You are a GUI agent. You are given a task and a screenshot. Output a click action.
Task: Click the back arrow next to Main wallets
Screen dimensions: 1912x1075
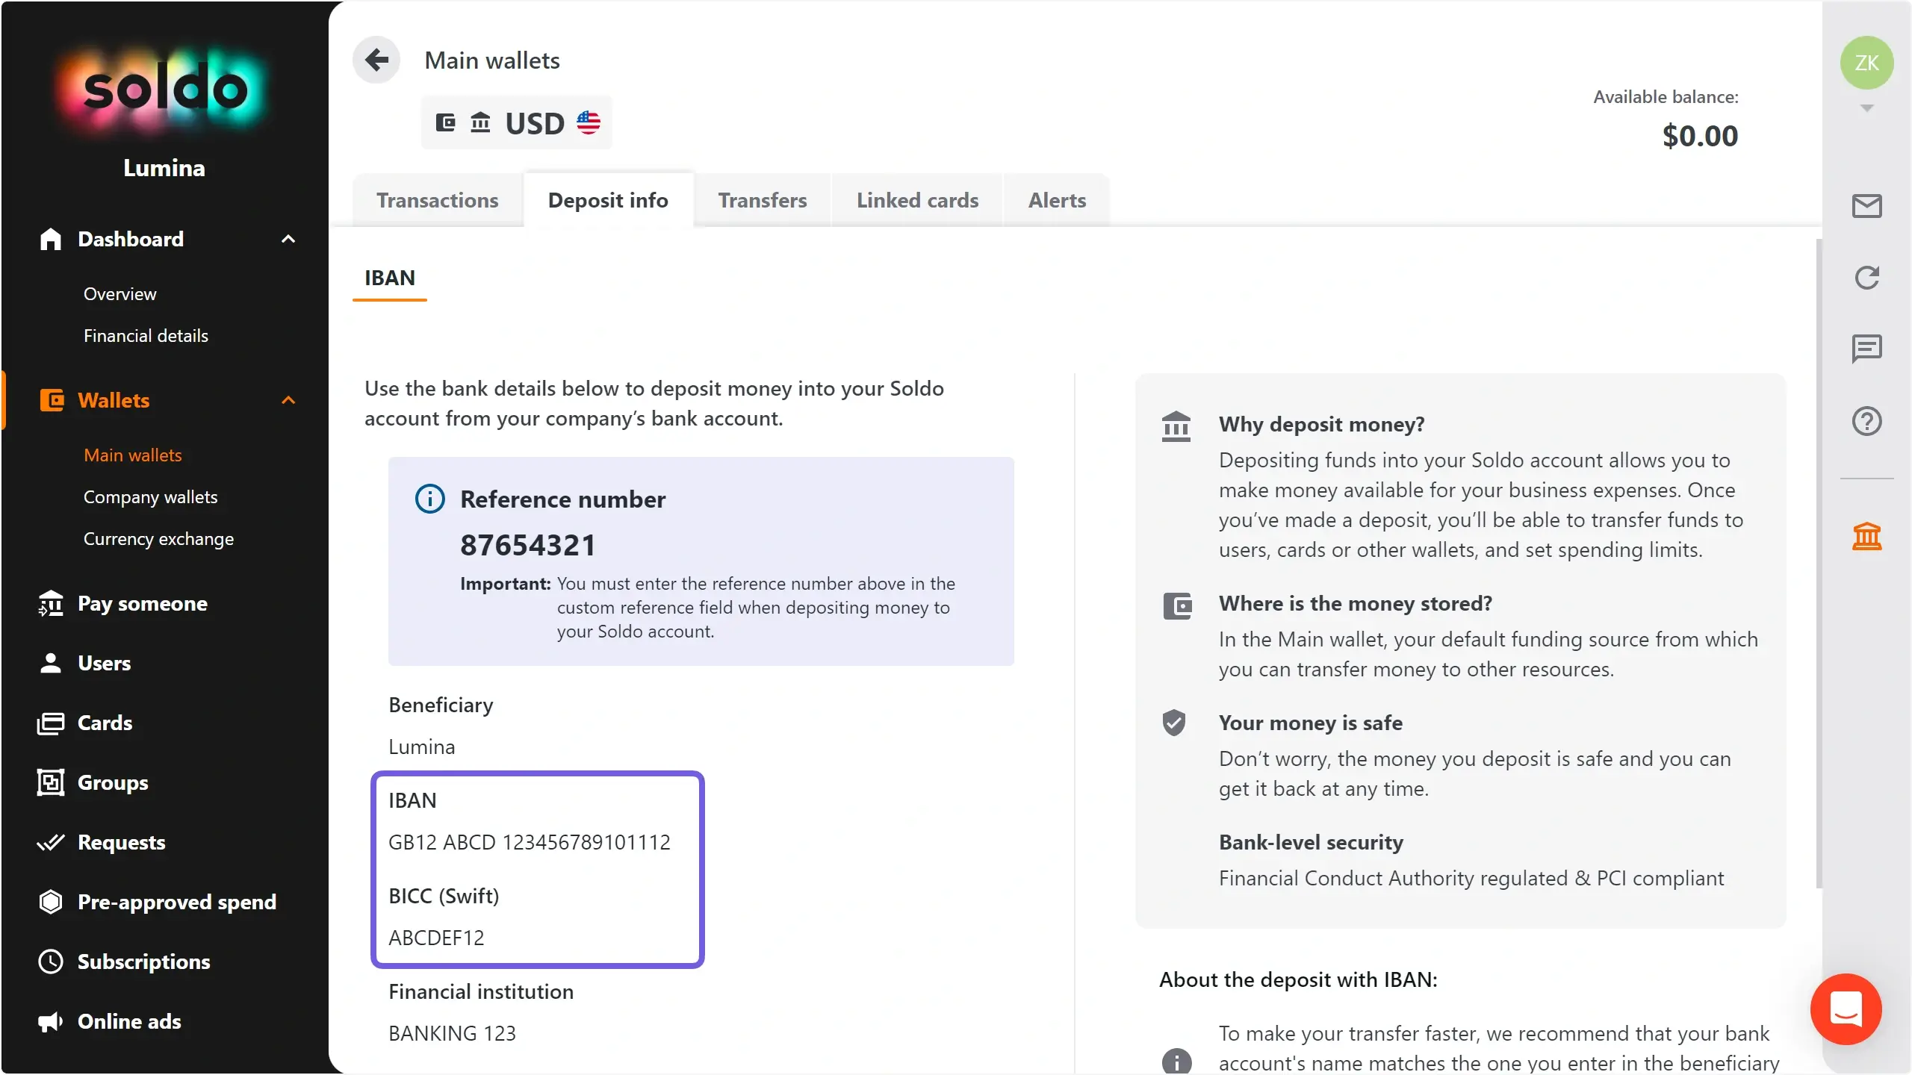tap(376, 60)
